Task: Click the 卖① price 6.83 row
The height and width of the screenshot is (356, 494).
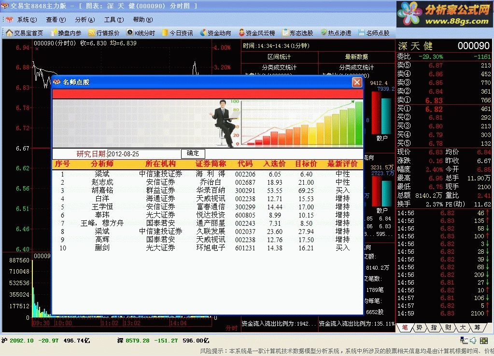Action: (444, 100)
